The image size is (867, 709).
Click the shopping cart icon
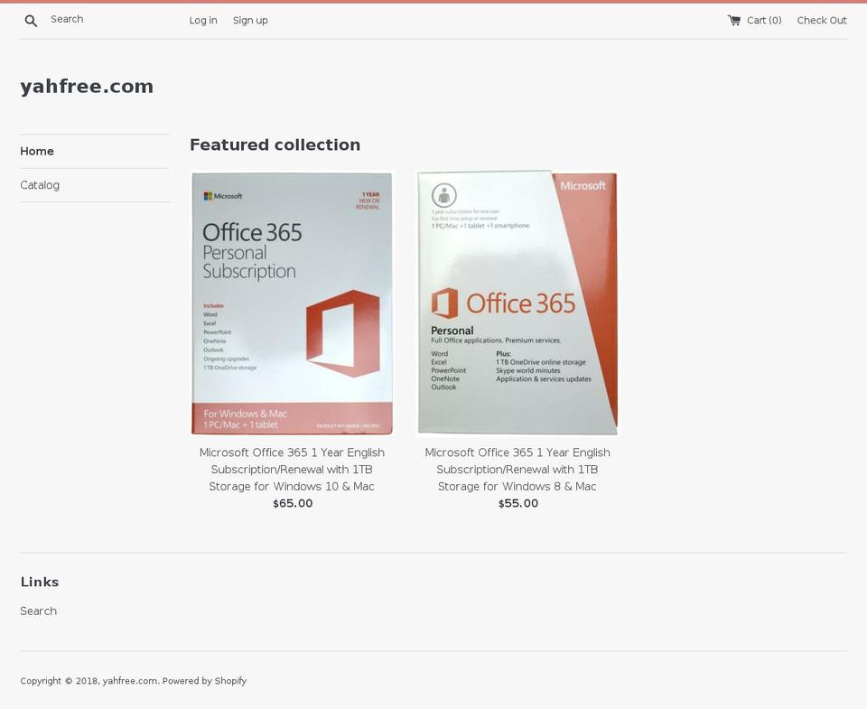pyautogui.click(x=733, y=21)
